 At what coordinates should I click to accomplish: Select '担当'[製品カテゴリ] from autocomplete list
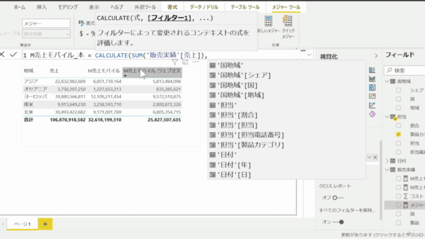point(286,145)
